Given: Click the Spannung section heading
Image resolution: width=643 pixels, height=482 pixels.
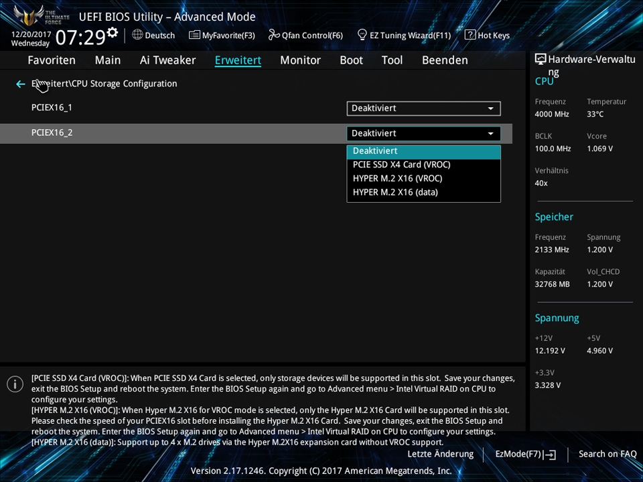Looking at the screenshot, I should pyautogui.click(x=557, y=319).
